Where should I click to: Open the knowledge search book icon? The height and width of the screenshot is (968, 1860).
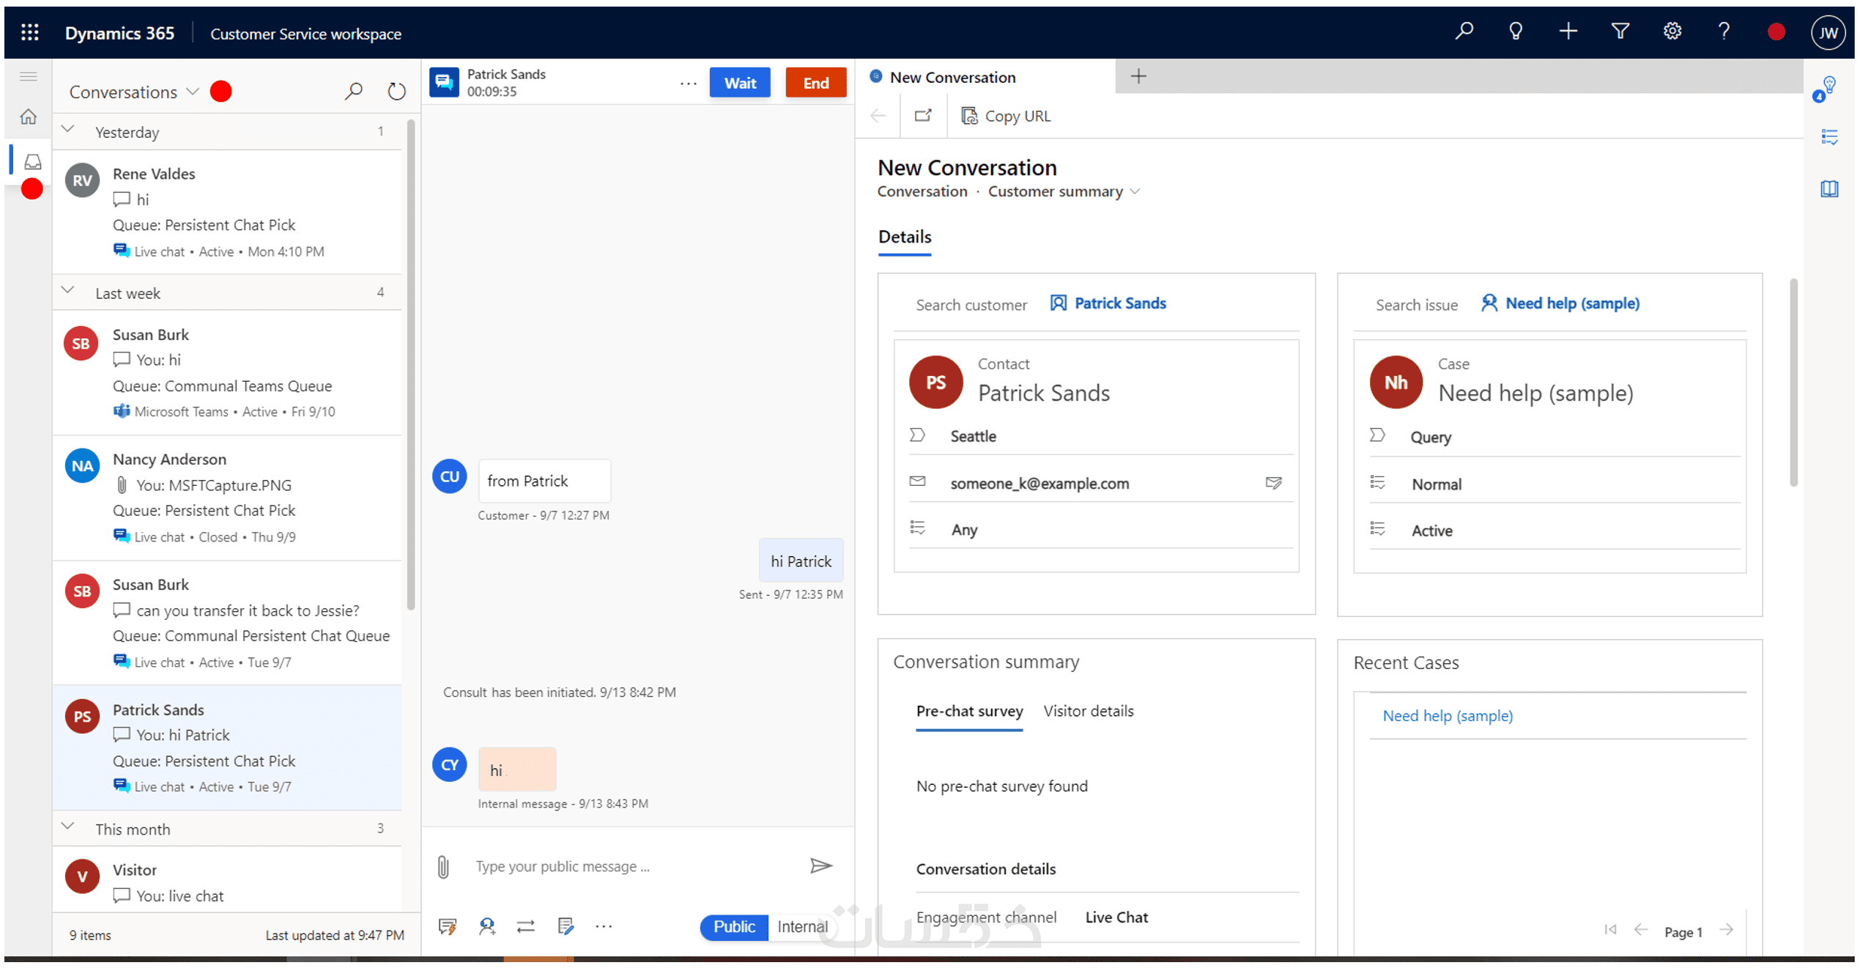(x=1829, y=188)
